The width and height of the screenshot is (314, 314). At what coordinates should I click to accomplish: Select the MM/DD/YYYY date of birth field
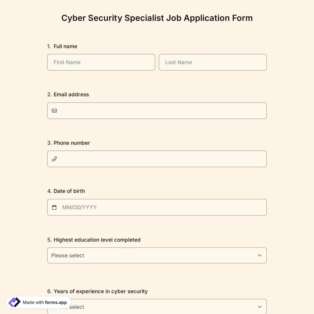161,207
